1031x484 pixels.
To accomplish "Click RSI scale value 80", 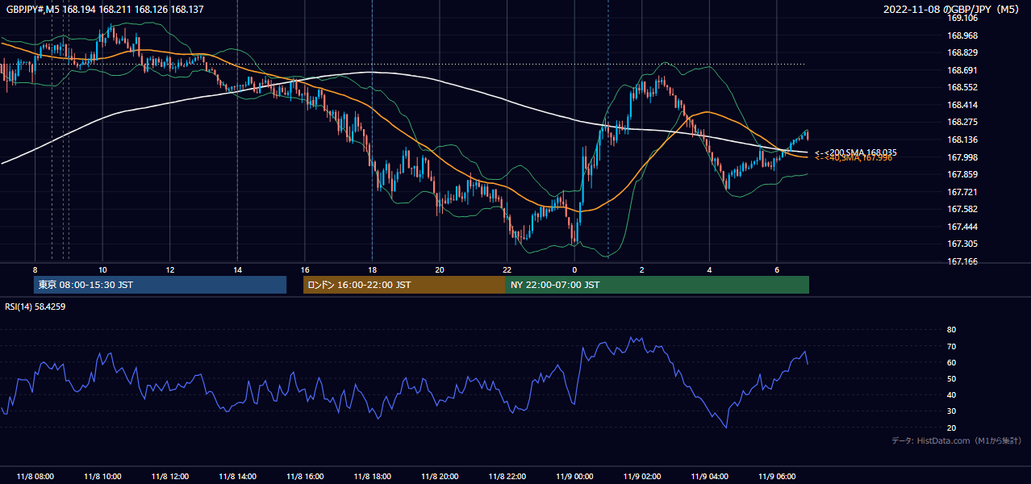I will pyautogui.click(x=951, y=330).
